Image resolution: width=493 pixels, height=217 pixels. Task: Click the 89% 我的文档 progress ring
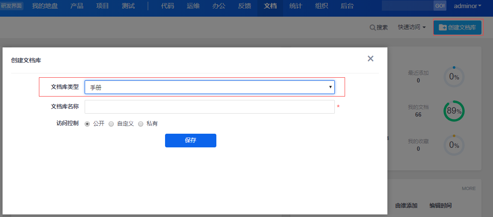[454, 111]
